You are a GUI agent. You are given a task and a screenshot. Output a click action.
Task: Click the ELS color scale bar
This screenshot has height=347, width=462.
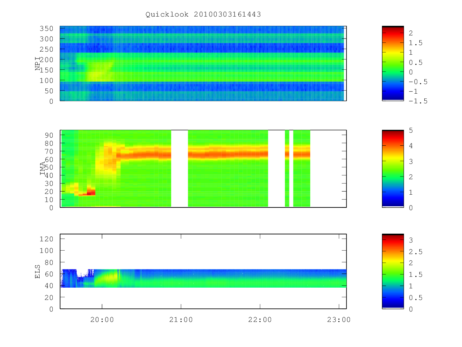[393, 271]
